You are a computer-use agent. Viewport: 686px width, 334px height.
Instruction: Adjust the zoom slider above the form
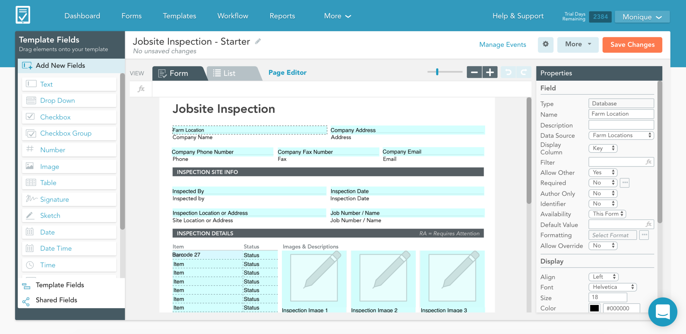[437, 72]
